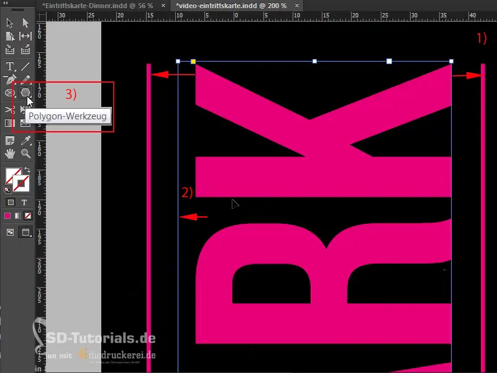Viewport: 497px width, 373px height.
Task: Click the top-center frame handle
Action: (315, 61)
